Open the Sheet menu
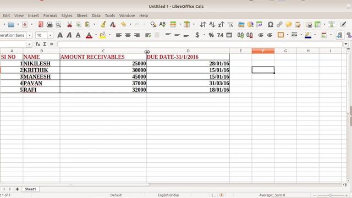The image size is (352, 198). coord(82,15)
